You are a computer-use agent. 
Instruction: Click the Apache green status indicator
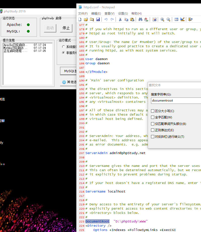coord(28,25)
